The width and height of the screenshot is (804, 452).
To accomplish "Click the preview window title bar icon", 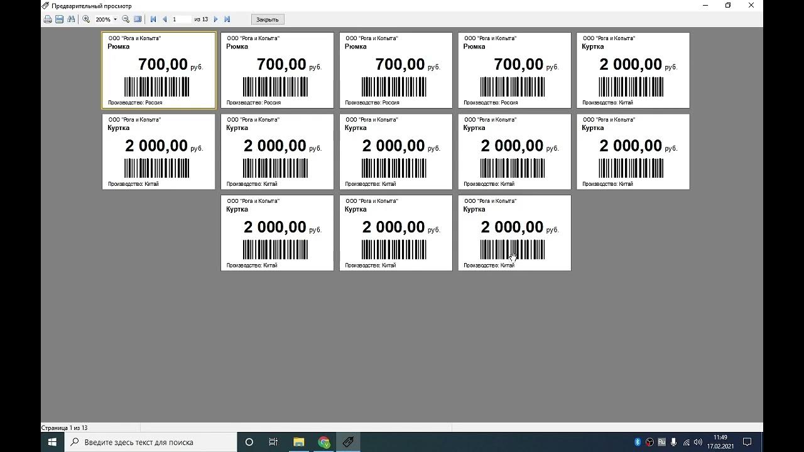I will click(45, 6).
